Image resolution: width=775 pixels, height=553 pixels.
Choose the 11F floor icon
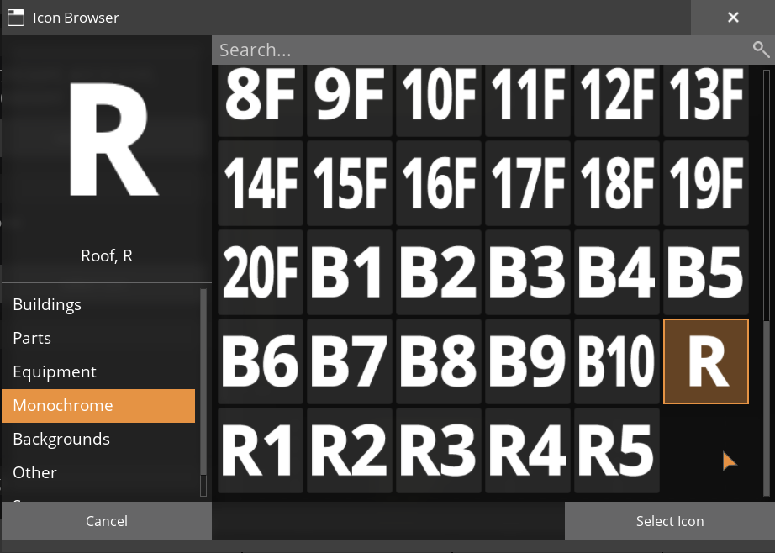(x=528, y=100)
